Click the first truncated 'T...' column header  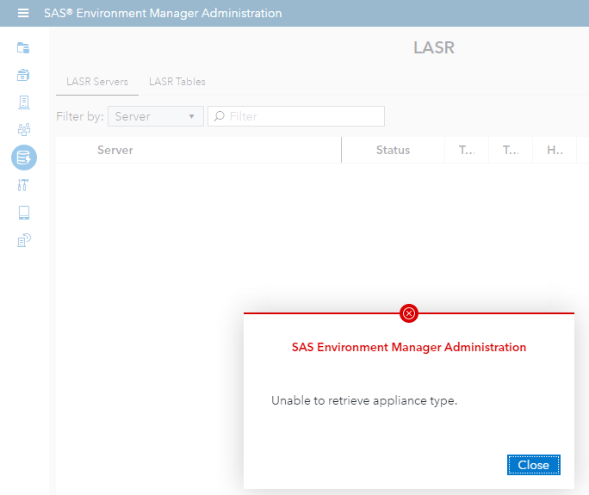point(467,150)
